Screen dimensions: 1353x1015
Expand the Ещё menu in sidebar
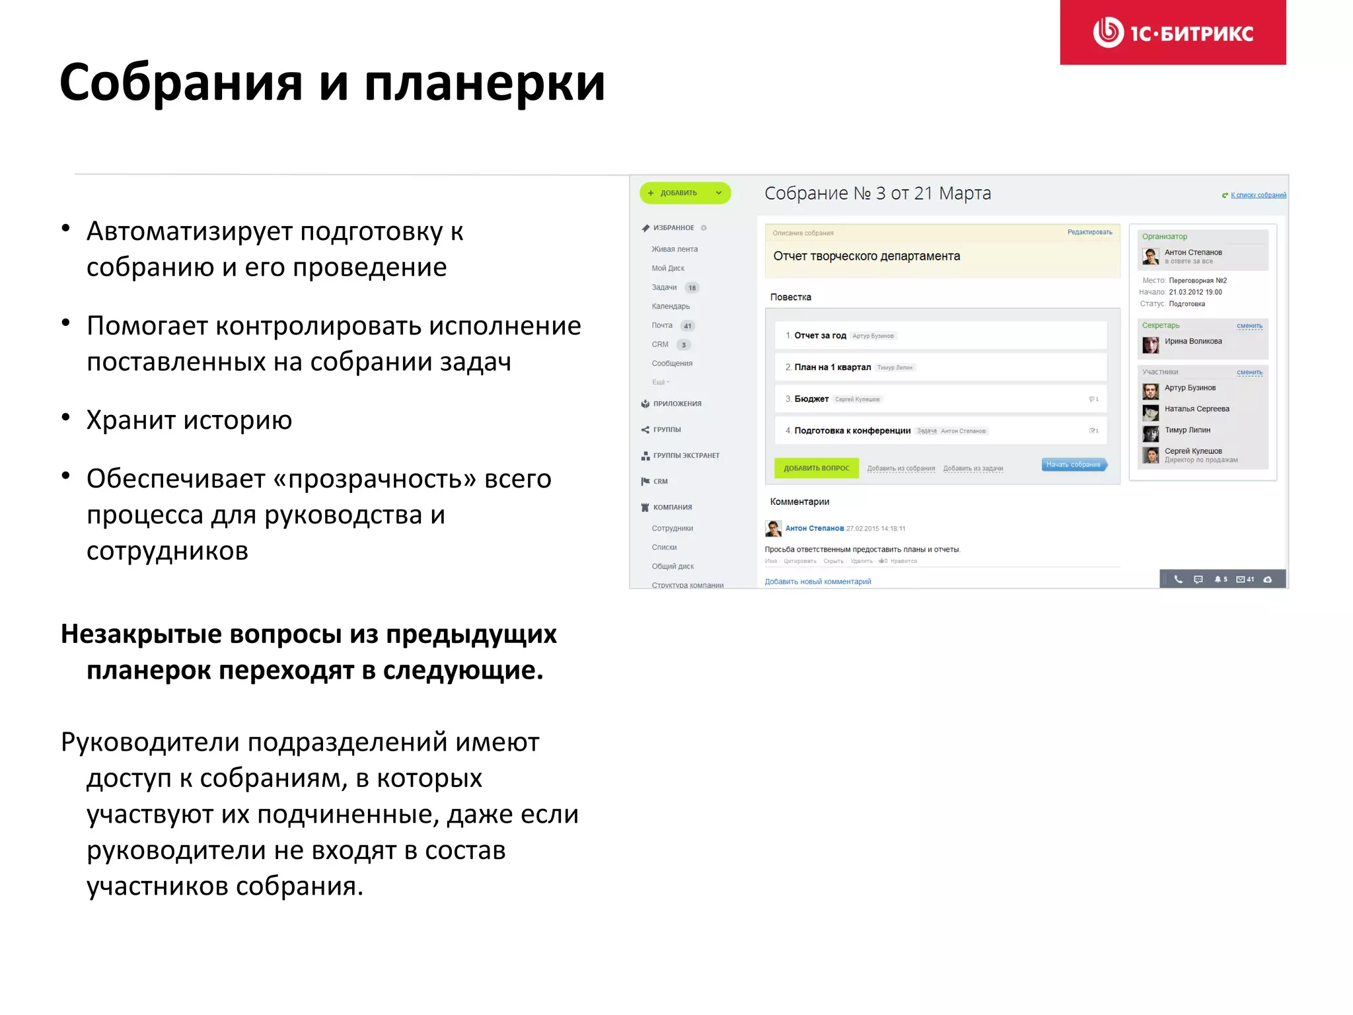pyautogui.click(x=661, y=382)
